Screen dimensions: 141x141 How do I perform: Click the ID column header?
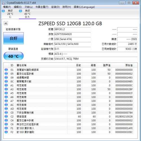12,65
